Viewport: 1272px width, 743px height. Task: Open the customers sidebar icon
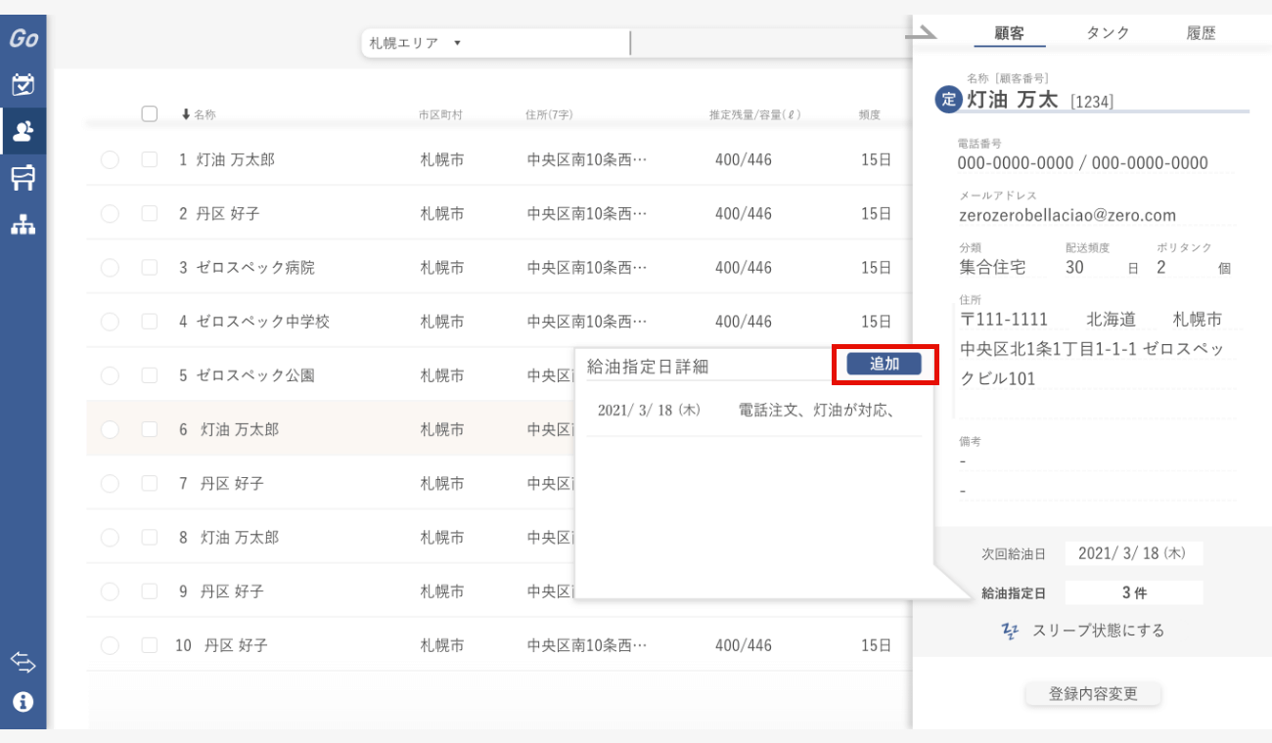(x=23, y=131)
